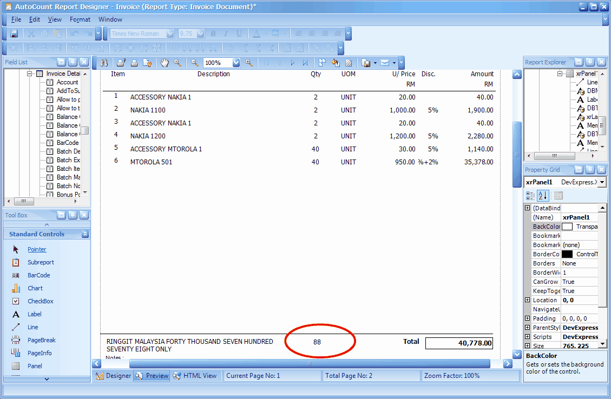Select the BarCode tool in Tool Box
611x399 pixels.
[x=38, y=275]
